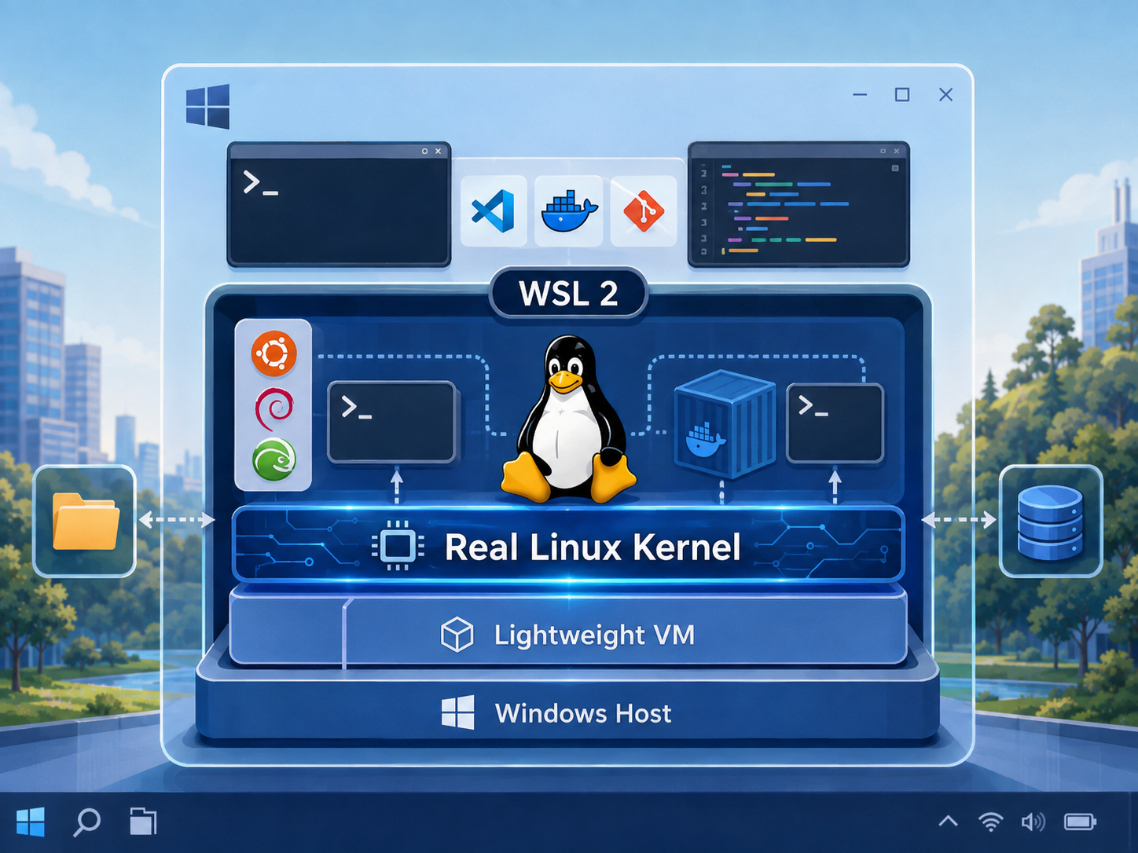Open the yellow folder icon
1138x853 pixels.
click(85, 521)
